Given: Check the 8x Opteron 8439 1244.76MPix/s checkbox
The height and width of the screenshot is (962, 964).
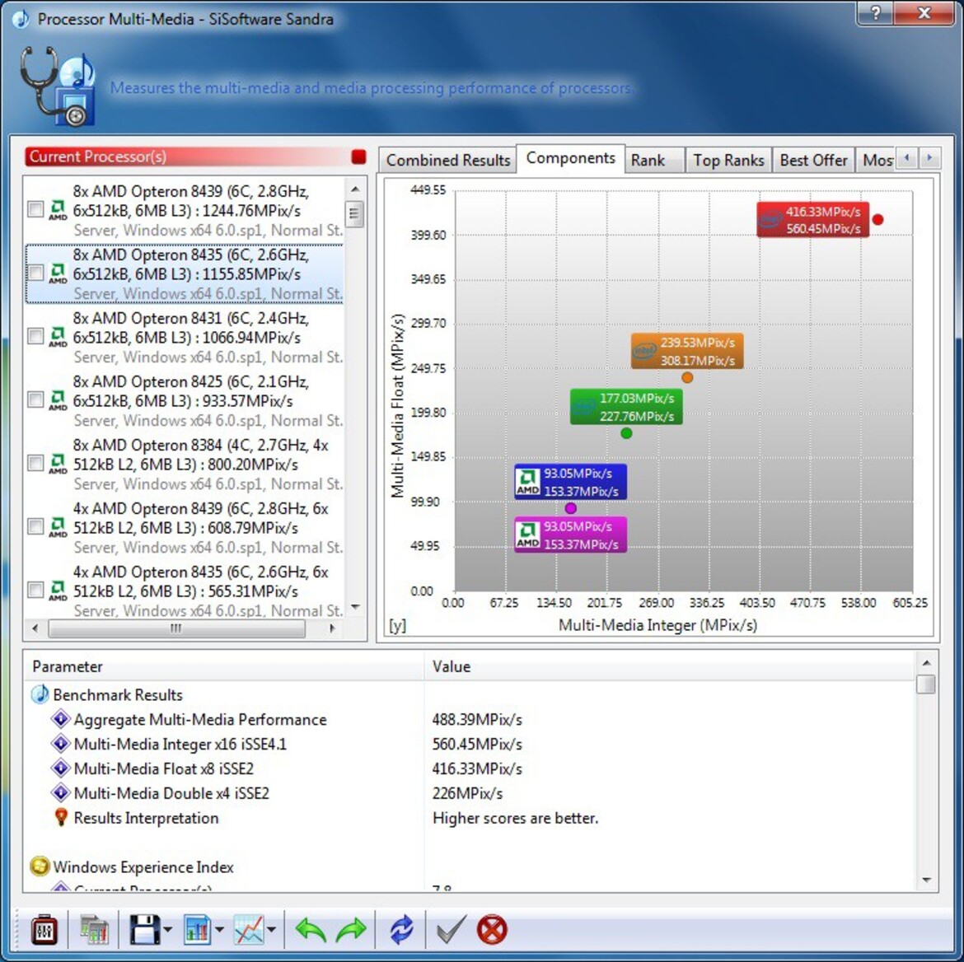Looking at the screenshot, I should (x=35, y=209).
